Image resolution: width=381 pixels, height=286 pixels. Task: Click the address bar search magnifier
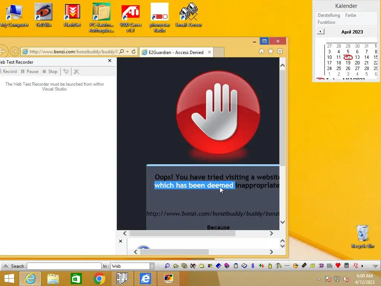[x=122, y=51]
